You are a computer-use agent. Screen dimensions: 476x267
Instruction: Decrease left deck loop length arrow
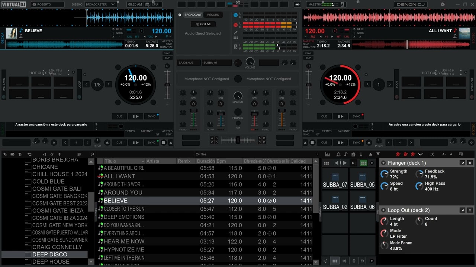click(86, 85)
